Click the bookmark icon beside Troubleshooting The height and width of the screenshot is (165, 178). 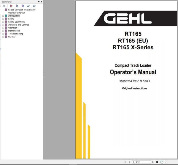click(x=6, y=34)
